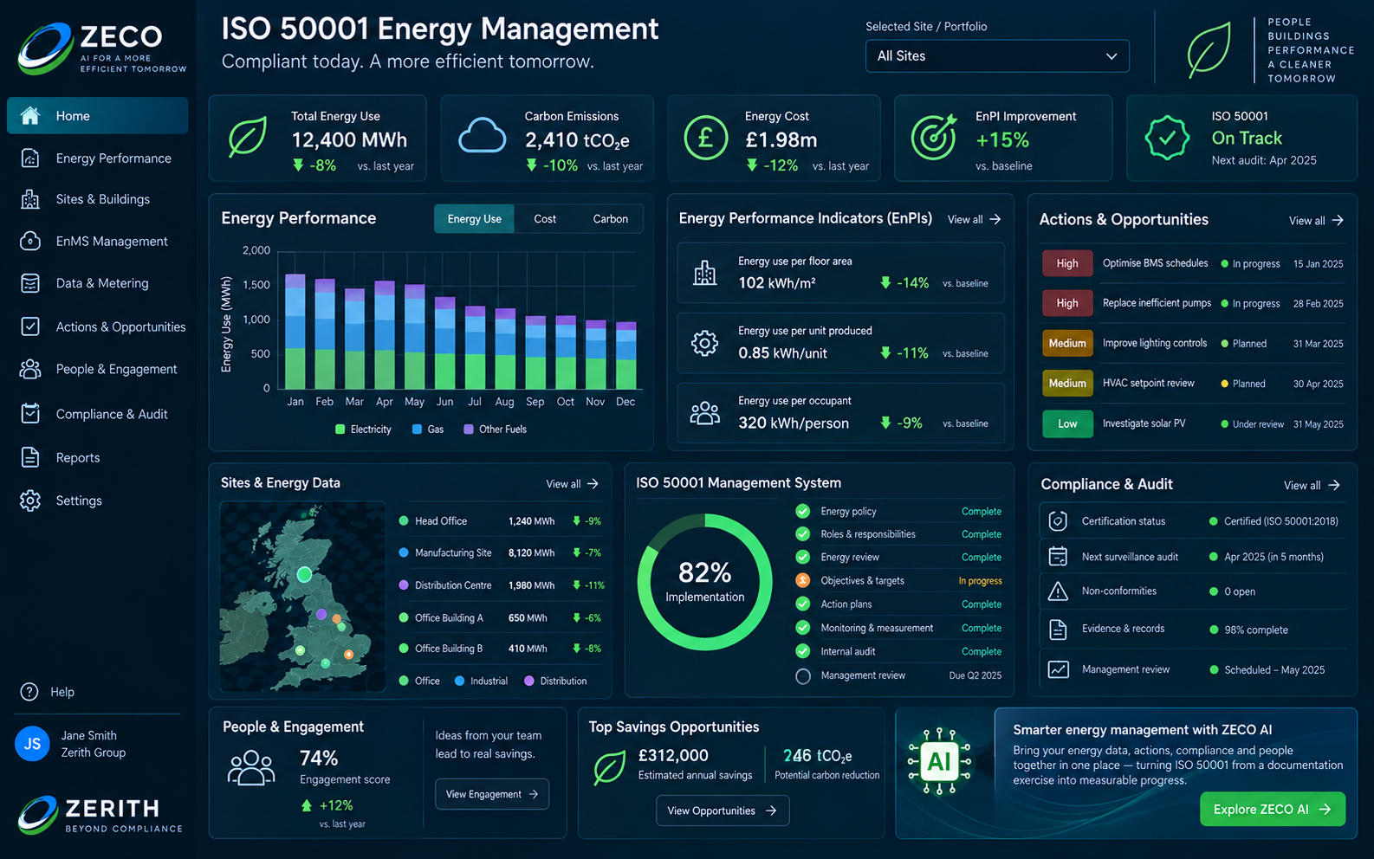
Task: Click the ISO 50001 On Track badge icon
Action: (x=1167, y=138)
